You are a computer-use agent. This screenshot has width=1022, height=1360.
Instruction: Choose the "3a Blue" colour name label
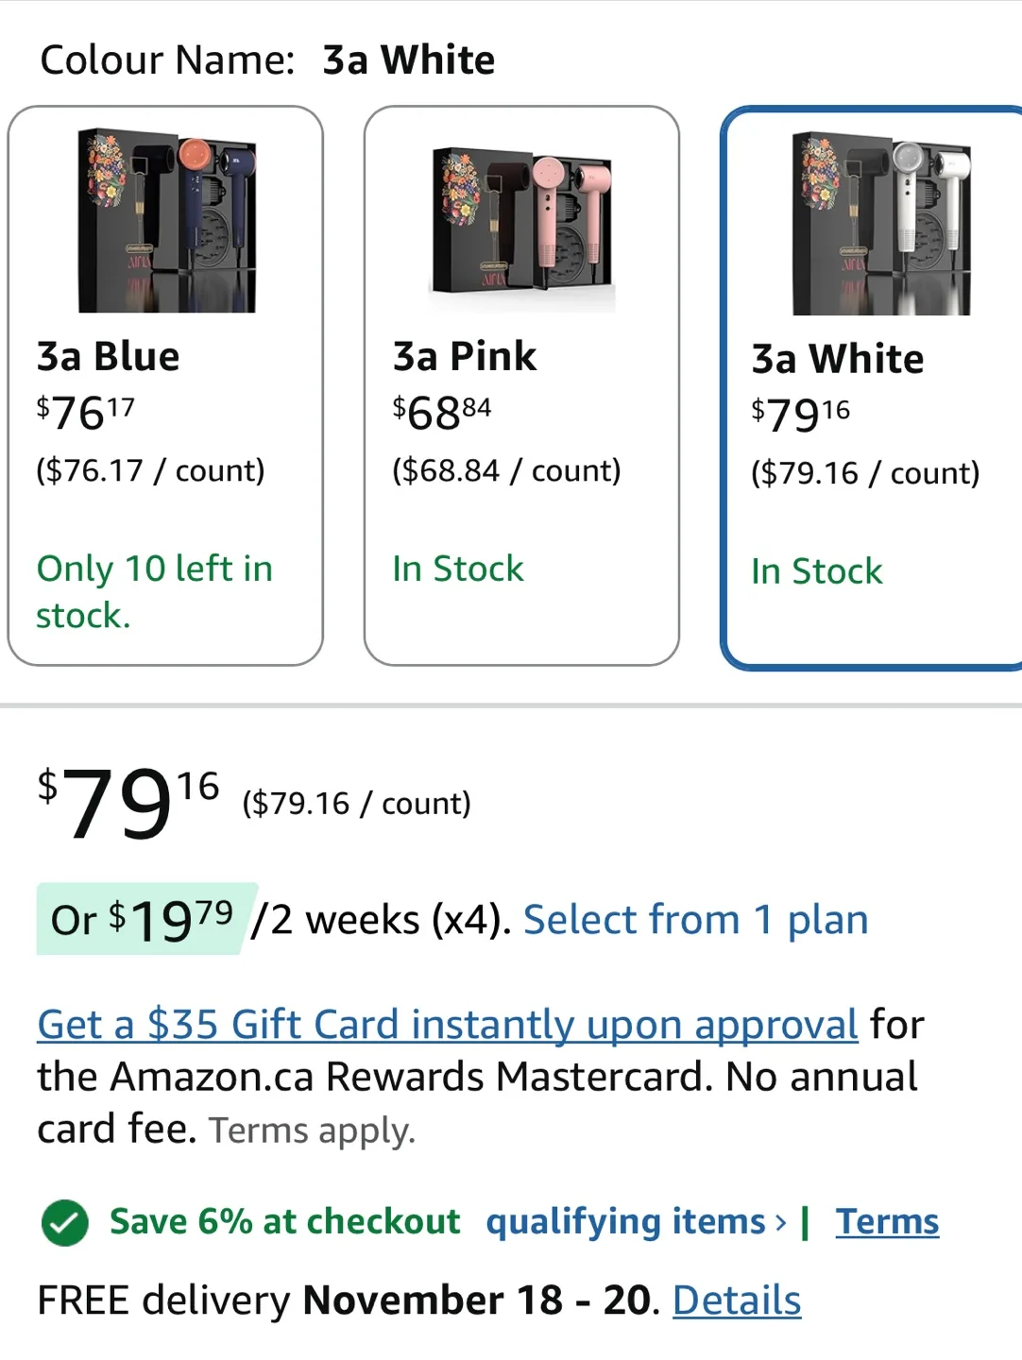[108, 357]
